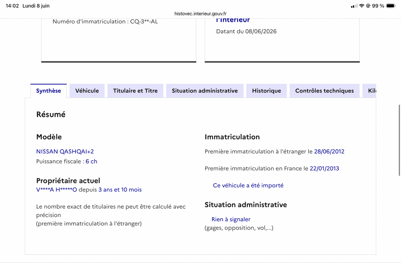Click the '3 ans et 10 mois' duration
Screen dimensions: 401x263
click(120, 190)
